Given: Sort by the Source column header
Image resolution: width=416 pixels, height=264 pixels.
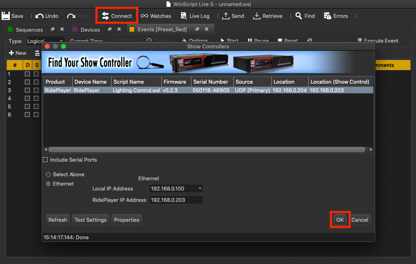Looking at the screenshot, I should (252, 82).
